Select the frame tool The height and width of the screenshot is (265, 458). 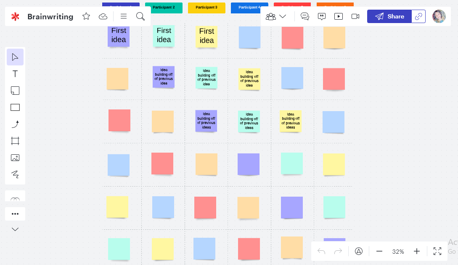[x=15, y=141]
